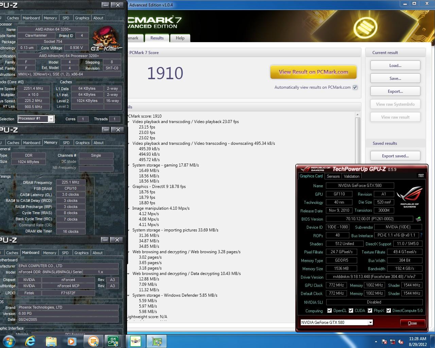This screenshot has width=435, height=348.
Task: Open Graphics tab in middle CPU-Z window
Action: coord(82,143)
